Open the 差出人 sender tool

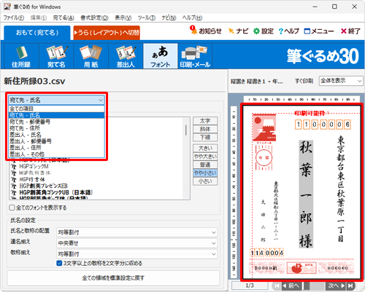[x=126, y=56]
